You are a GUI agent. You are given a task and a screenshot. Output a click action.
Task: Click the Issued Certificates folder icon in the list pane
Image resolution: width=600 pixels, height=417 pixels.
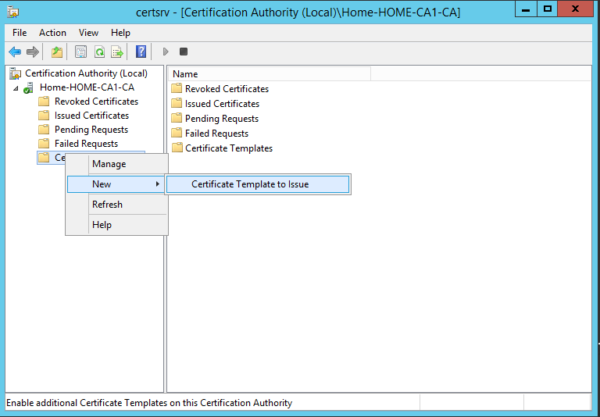click(177, 104)
